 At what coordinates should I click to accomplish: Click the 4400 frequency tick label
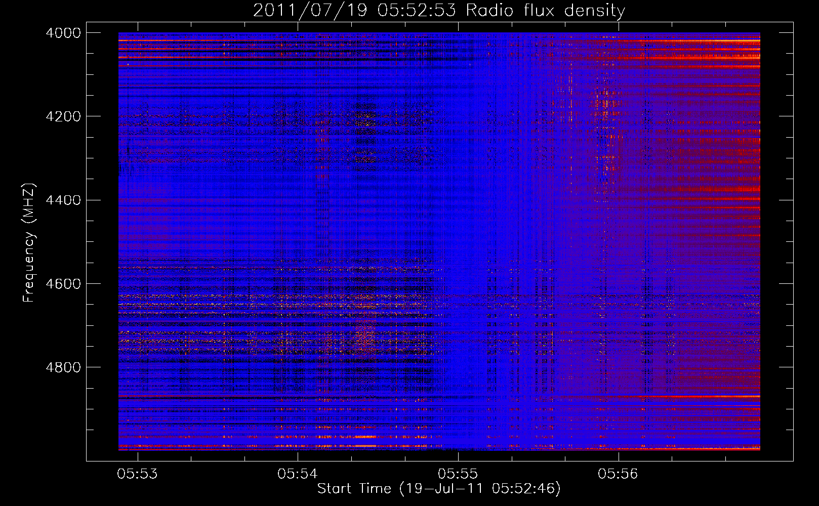coord(63,200)
